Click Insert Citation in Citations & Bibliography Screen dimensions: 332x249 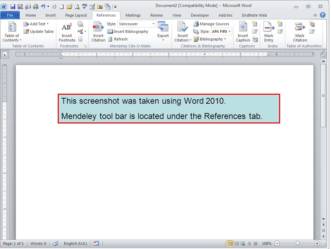183,31
